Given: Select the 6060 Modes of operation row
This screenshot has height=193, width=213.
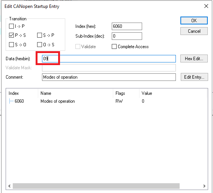Looking at the screenshot, I should [106, 101].
